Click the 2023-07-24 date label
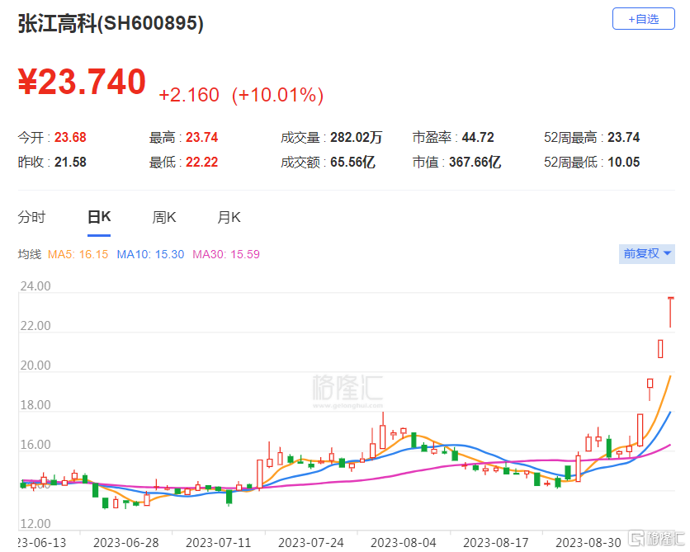690x552 pixels. tap(310, 542)
